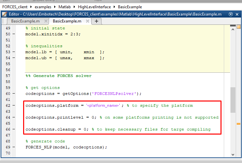Image resolution: width=242 pixels, height=163 pixels.
Task: Click the Editor window icon in title bar
Action: 4,14
